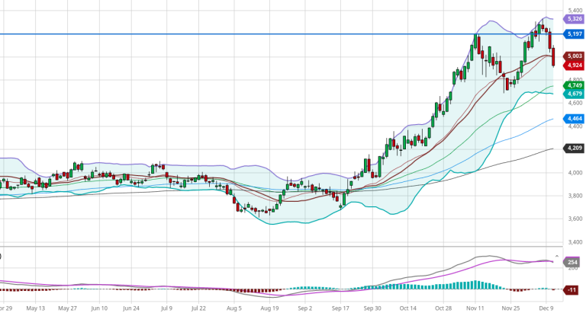Viewport: 586px width, 313px height.
Task: Click the blue 4,464 moving average tag
Action: 573,119
